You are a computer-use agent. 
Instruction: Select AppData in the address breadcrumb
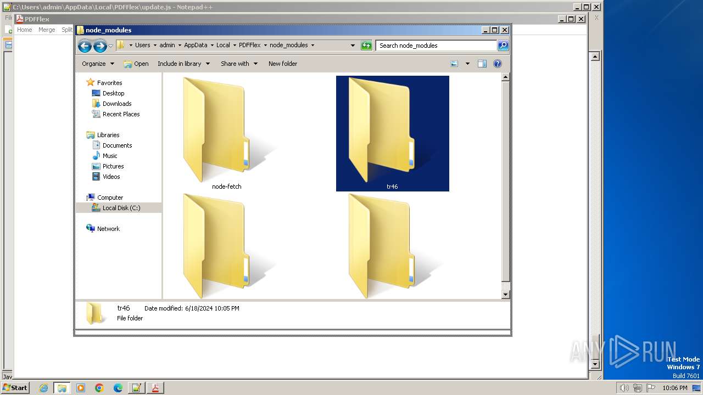pyautogui.click(x=196, y=46)
